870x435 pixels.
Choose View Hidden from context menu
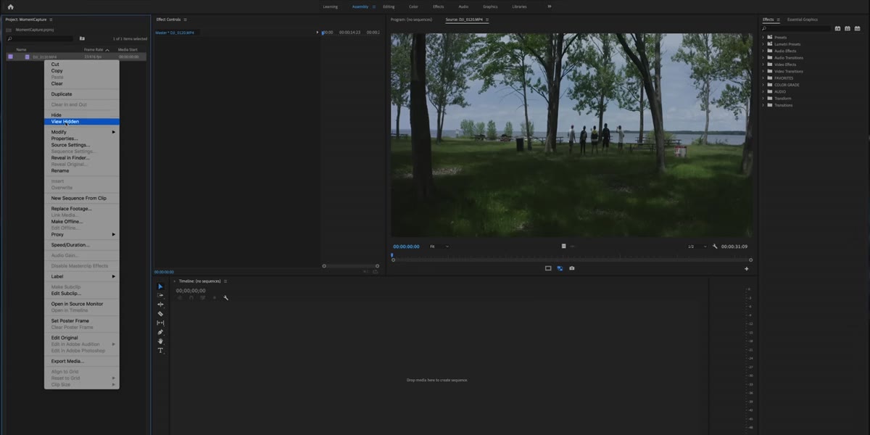(x=82, y=122)
